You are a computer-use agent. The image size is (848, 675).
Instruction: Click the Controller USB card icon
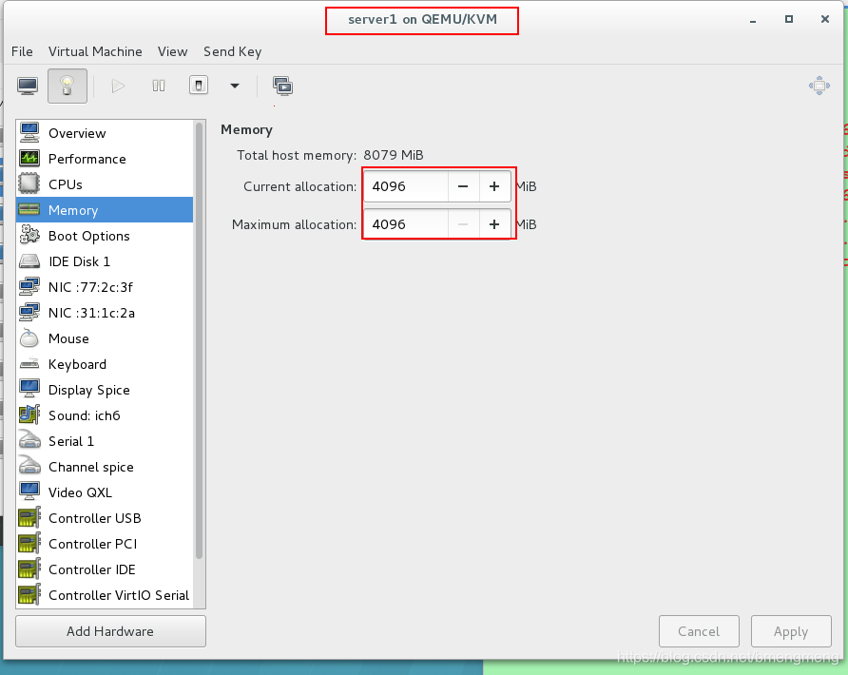[29, 517]
